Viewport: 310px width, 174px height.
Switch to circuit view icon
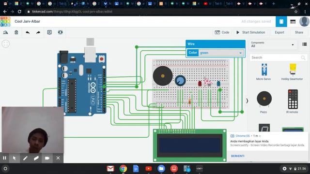coord(281,21)
